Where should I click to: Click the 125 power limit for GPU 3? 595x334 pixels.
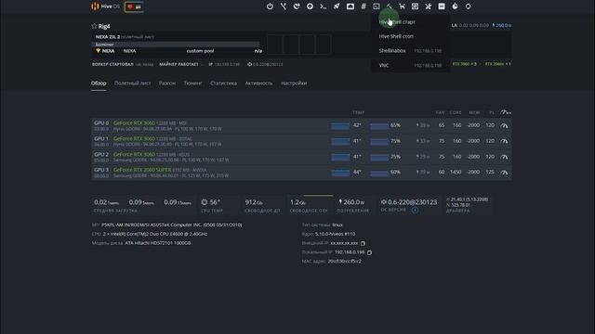490,172
